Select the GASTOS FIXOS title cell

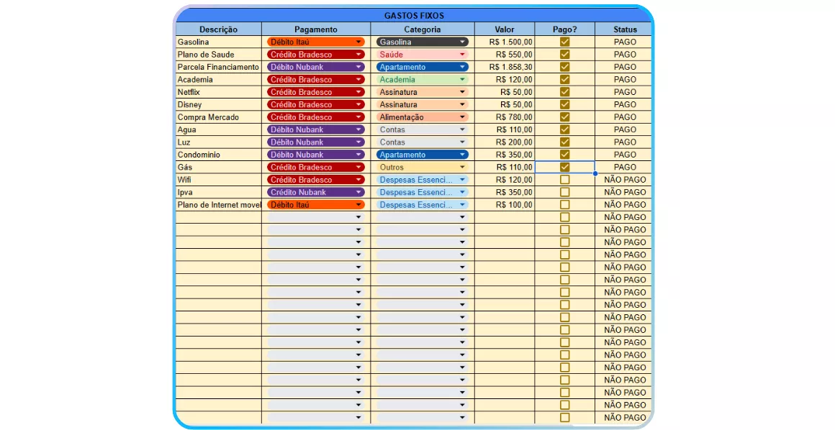coord(414,15)
